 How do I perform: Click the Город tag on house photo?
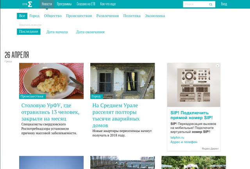point(96,96)
